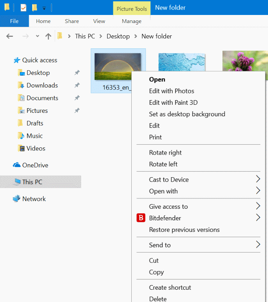
Task: Select the Drafts folder icon in sidebar
Action: 20,123
